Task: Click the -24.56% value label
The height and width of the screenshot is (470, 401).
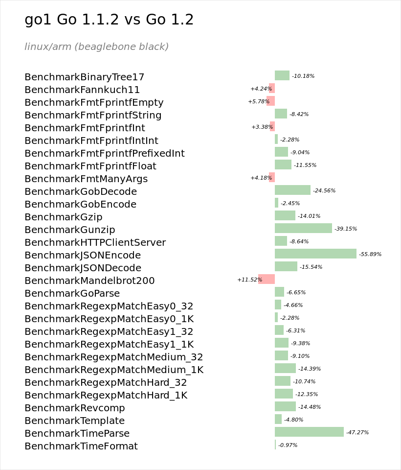Action: 324,190
